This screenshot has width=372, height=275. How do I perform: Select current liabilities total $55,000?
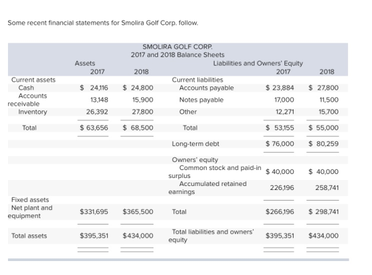pyautogui.click(x=324, y=128)
